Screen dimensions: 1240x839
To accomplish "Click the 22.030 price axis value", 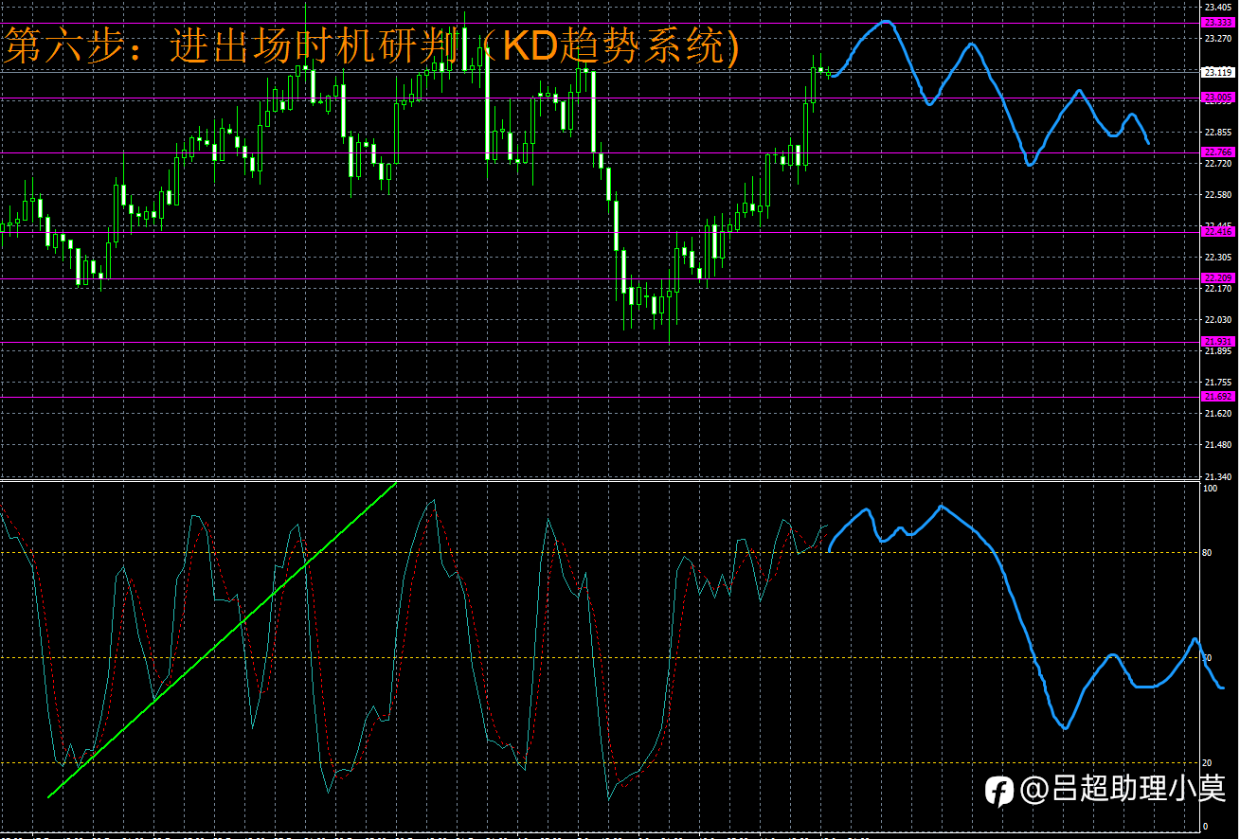I will point(1217,320).
